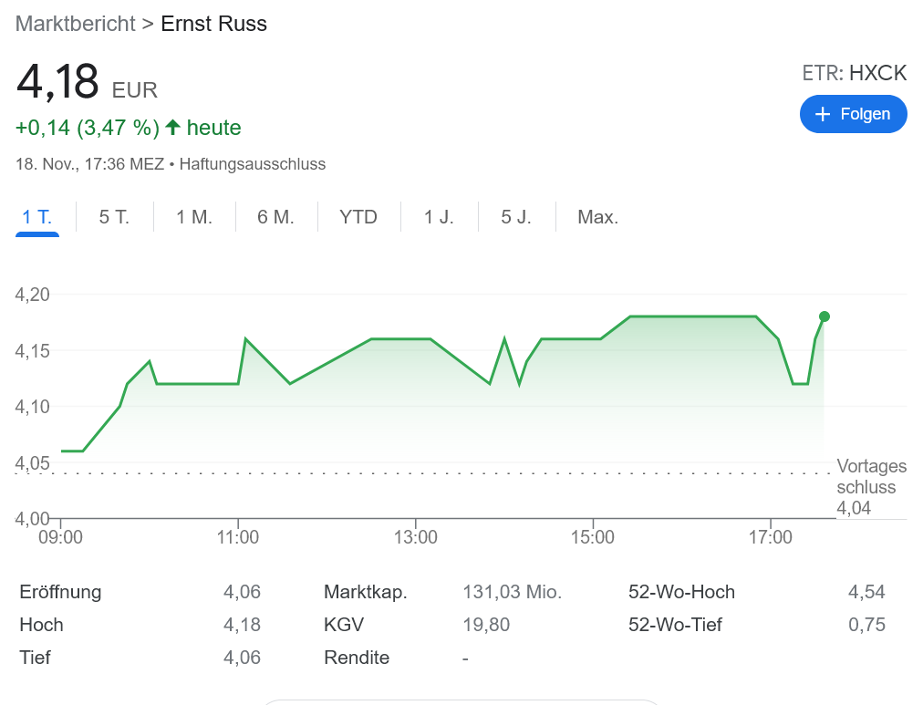Click the chart line near 13:00

tap(418, 337)
